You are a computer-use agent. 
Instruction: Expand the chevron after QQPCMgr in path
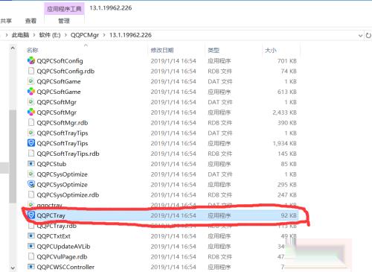[x=104, y=35]
